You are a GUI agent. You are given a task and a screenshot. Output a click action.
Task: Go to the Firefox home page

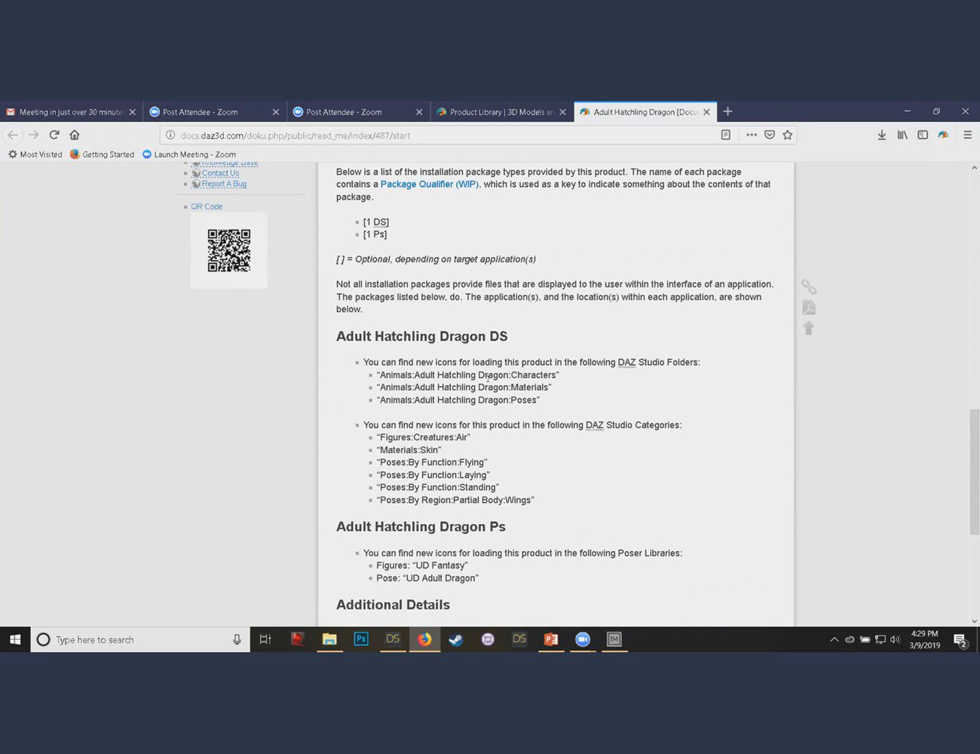pyautogui.click(x=75, y=135)
